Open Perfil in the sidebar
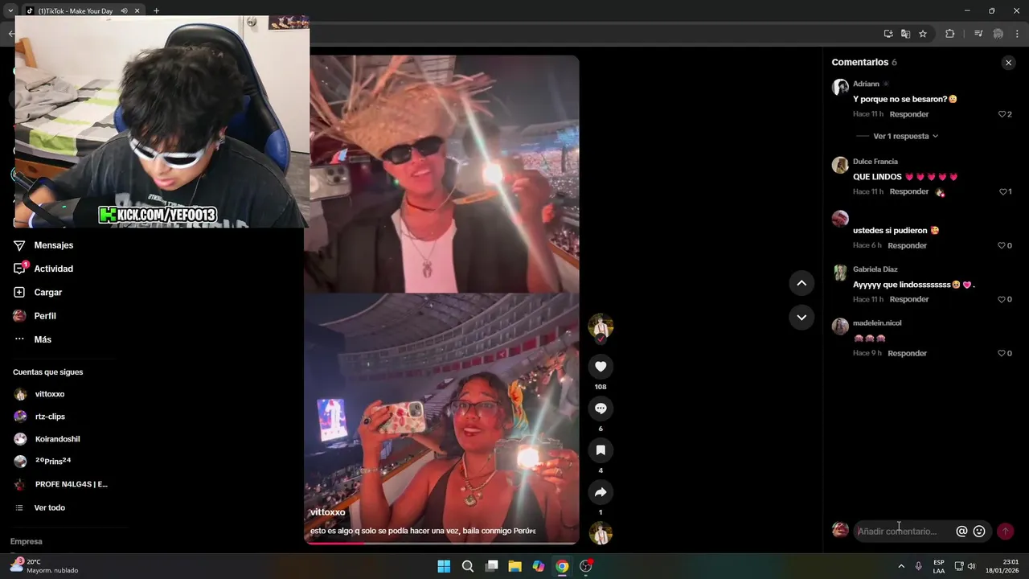Screen dimensions: 1029x579 click(x=35, y=316)
